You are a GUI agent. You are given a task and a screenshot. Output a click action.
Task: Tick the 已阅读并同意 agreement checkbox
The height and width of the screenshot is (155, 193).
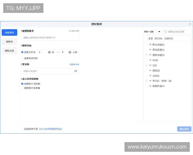click(22, 129)
